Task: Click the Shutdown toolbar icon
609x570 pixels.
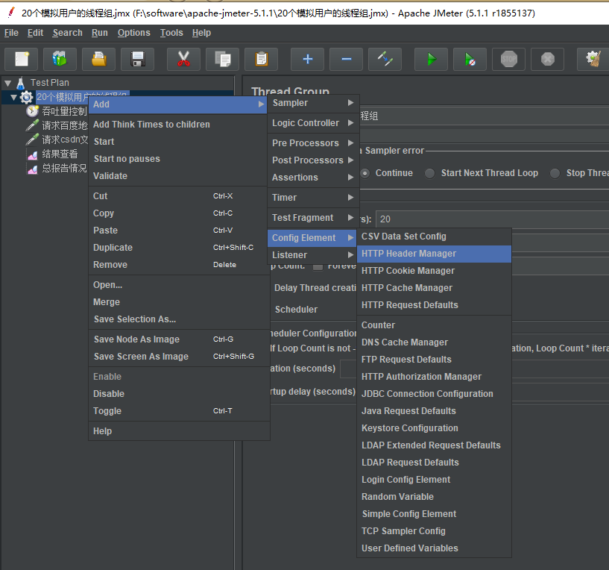Action: pyautogui.click(x=547, y=59)
